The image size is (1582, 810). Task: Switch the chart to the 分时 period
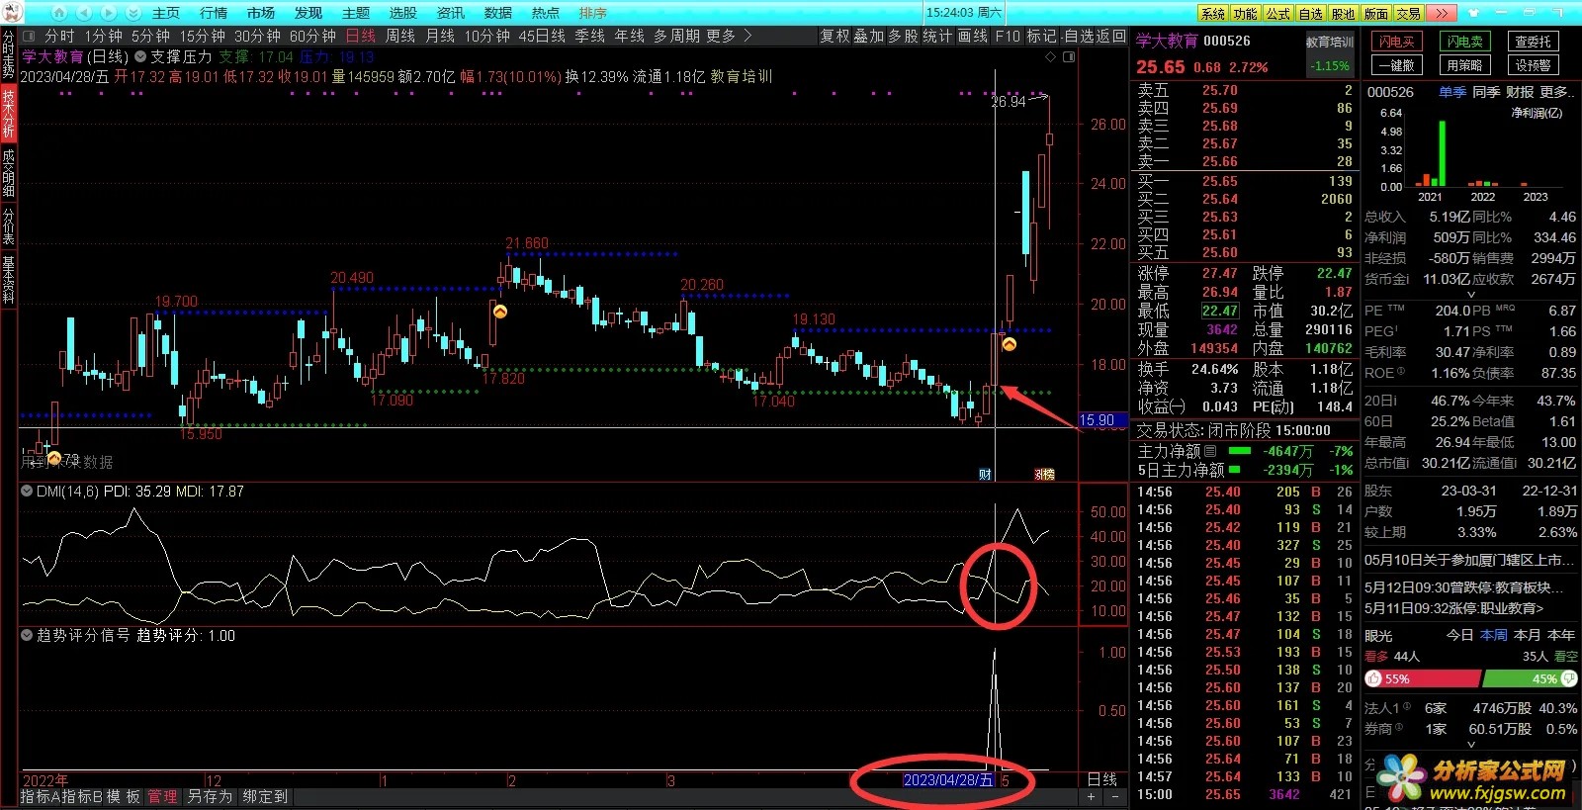(x=59, y=36)
